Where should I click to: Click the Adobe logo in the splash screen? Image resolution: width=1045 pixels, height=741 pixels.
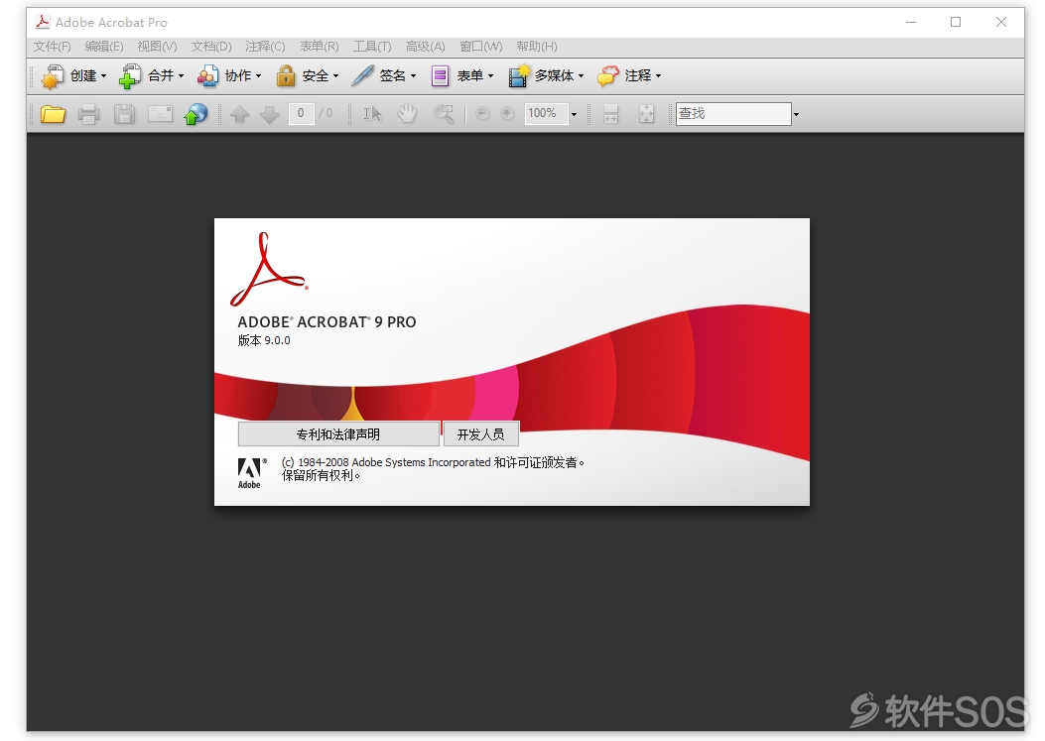252,473
